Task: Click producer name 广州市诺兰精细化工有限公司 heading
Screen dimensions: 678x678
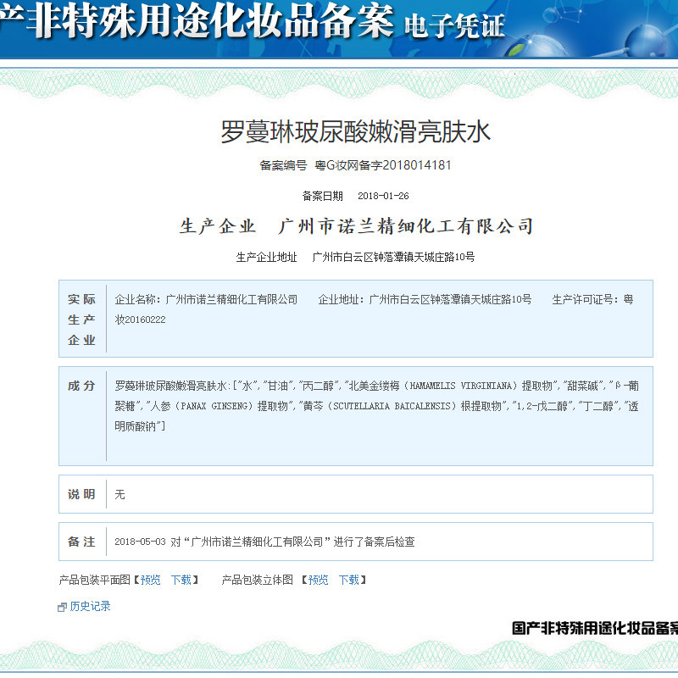Action: [406, 226]
